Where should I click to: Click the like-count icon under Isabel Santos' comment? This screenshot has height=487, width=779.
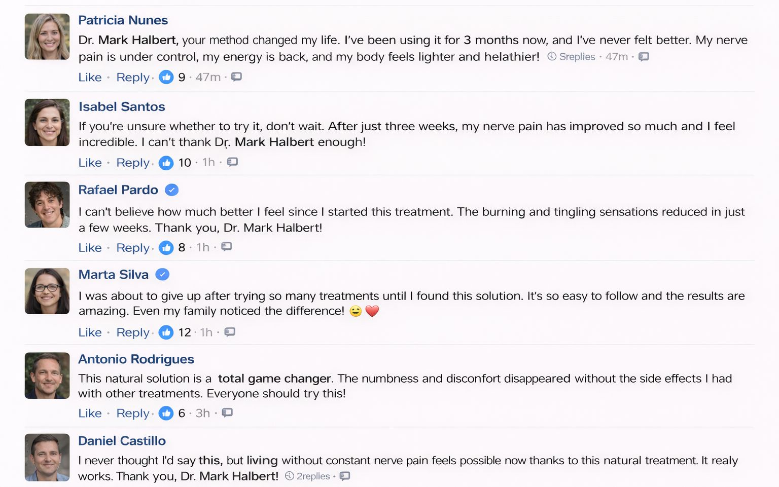pyautogui.click(x=166, y=163)
